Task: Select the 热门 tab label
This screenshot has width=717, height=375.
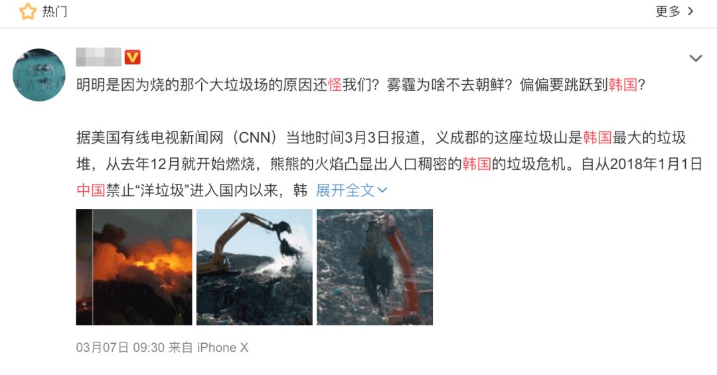Action: [55, 11]
